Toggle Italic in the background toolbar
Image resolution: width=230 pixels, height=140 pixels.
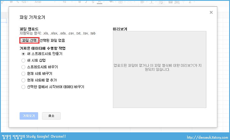coord(86,2)
